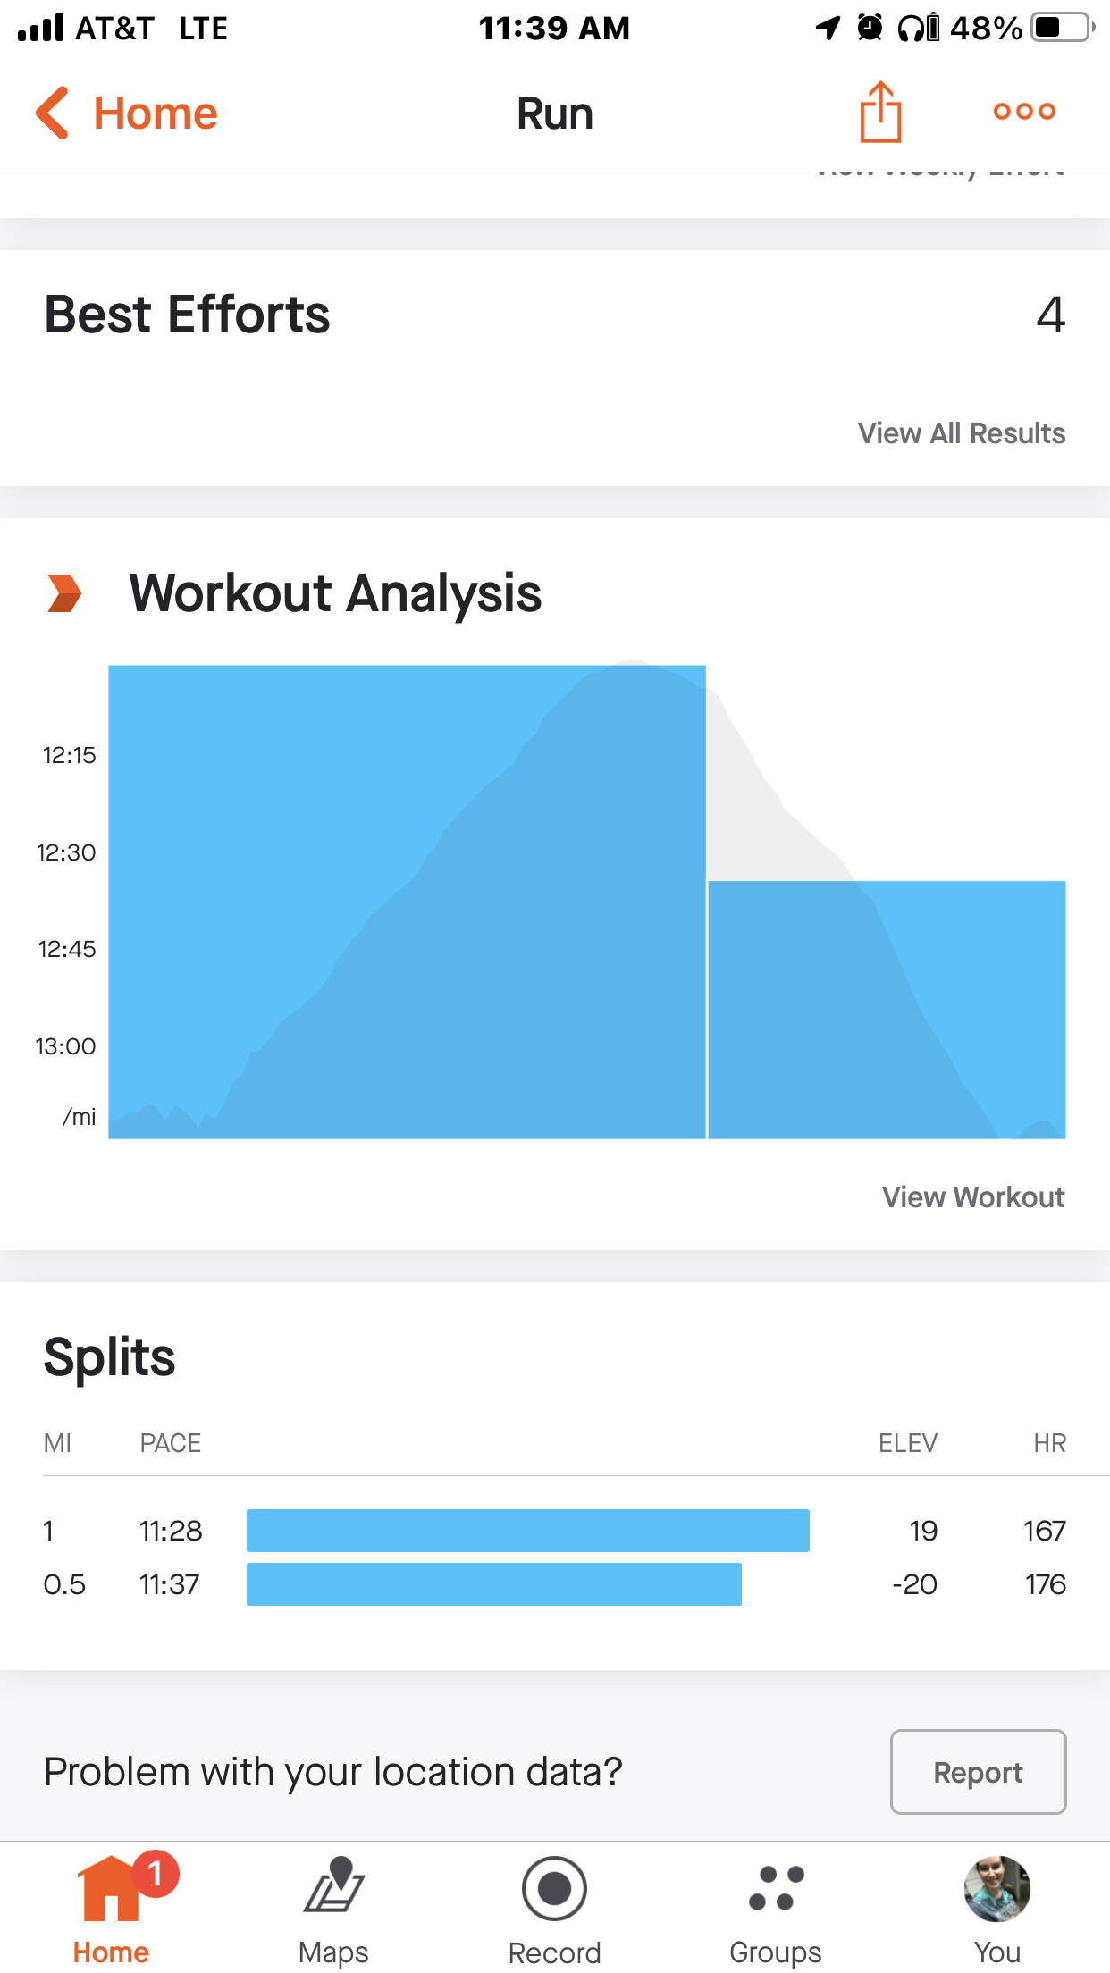
Task: Select the second workout lap bar in chart
Action: pos(887,1010)
